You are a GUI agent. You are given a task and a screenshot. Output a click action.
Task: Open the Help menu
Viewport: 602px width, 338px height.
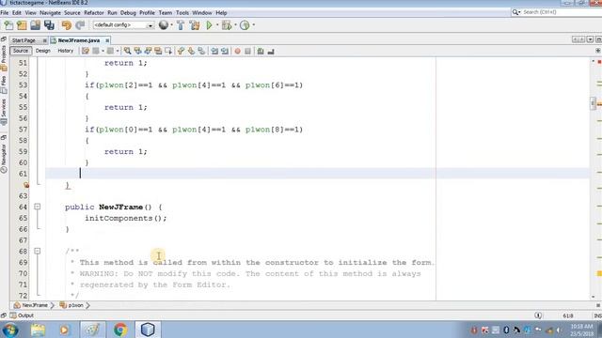[x=221, y=12]
